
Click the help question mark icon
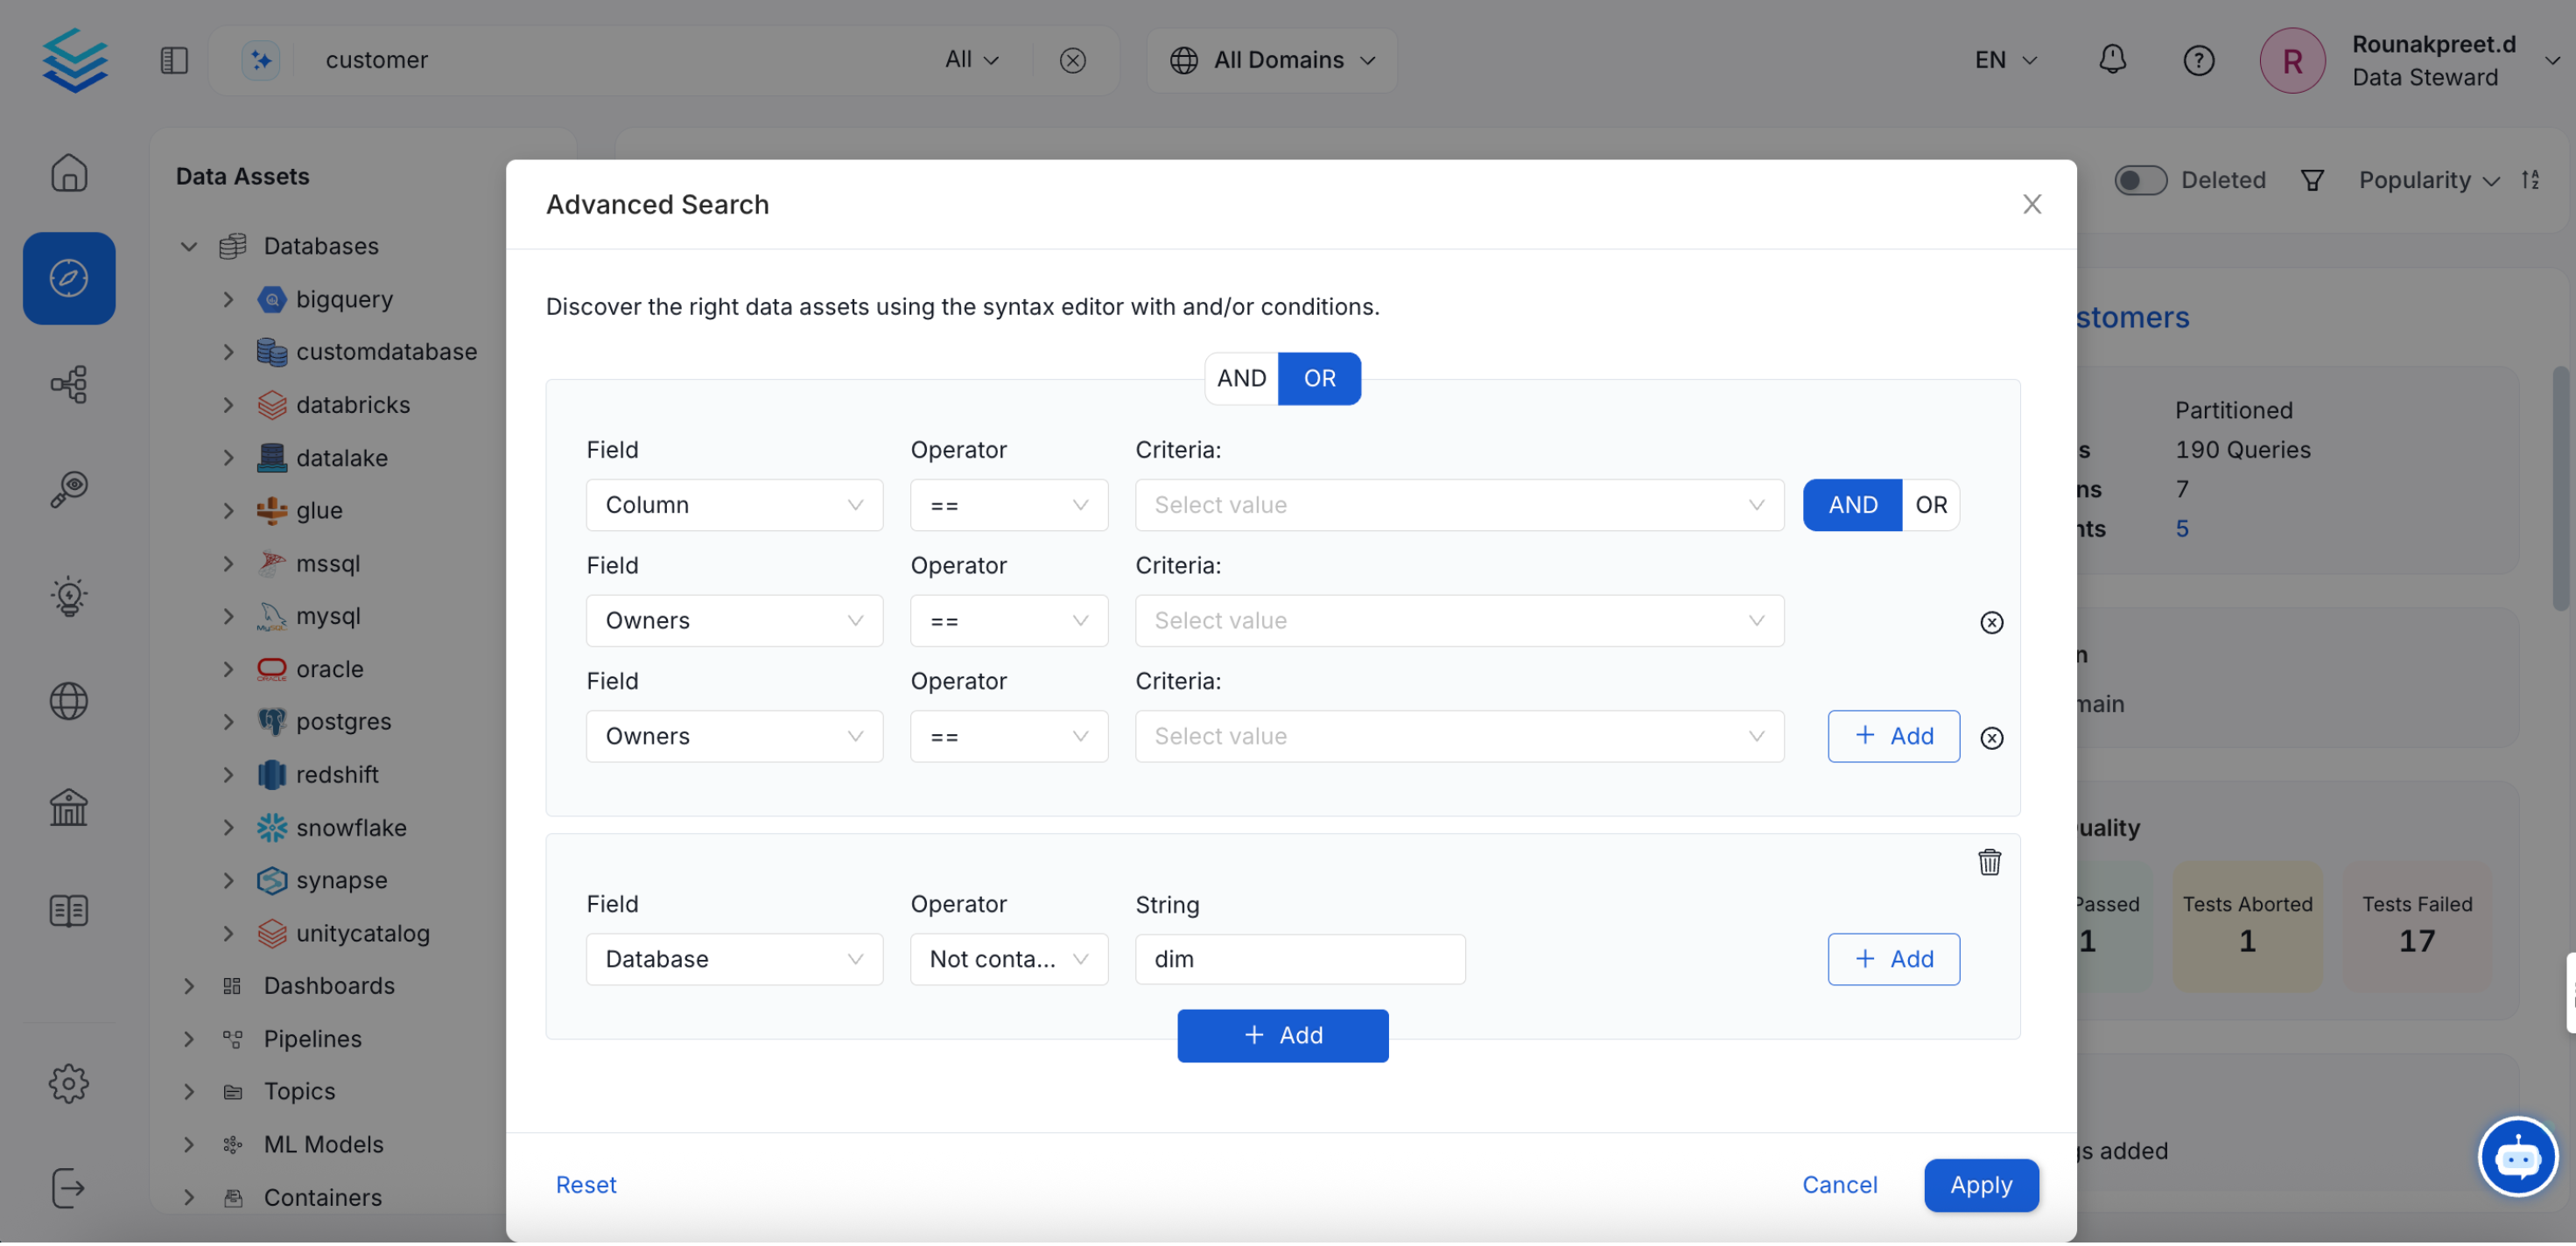(2199, 59)
